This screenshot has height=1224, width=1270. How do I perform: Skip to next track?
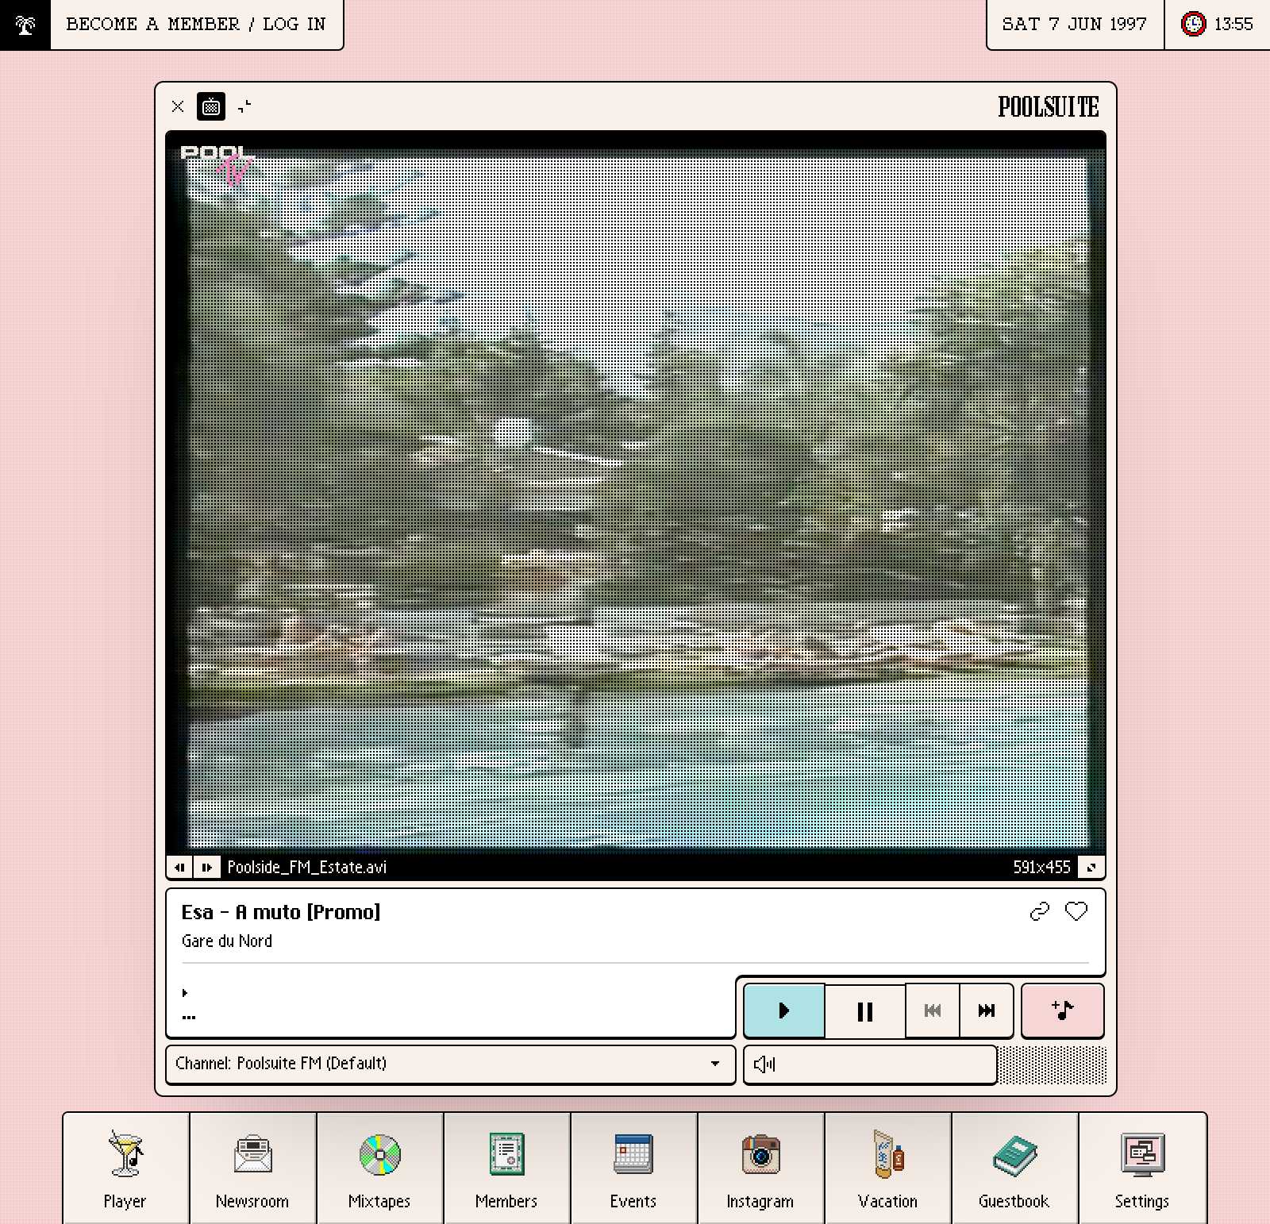[x=987, y=1010]
